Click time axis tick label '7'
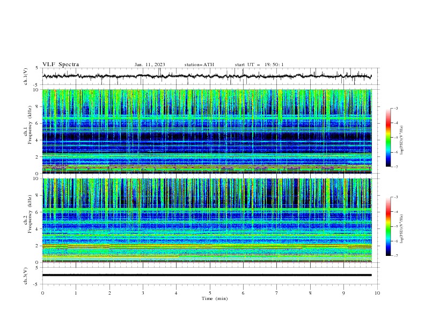The width and height of the screenshot is (425, 329). coord(277,293)
